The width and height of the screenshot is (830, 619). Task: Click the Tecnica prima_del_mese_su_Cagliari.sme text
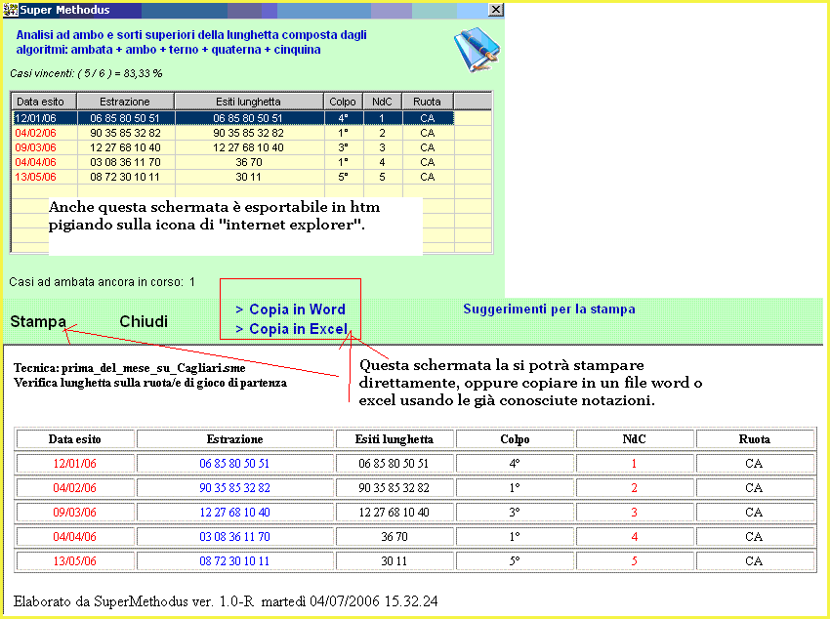[x=130, y=368]
